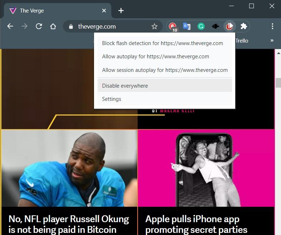
Task: Open Russell Okung Bitcoin article headline
Action: [69, 224]
